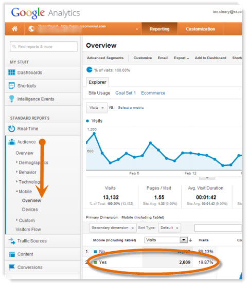
Task: Switch to the Reporting tab
Action: click(160, 29)
